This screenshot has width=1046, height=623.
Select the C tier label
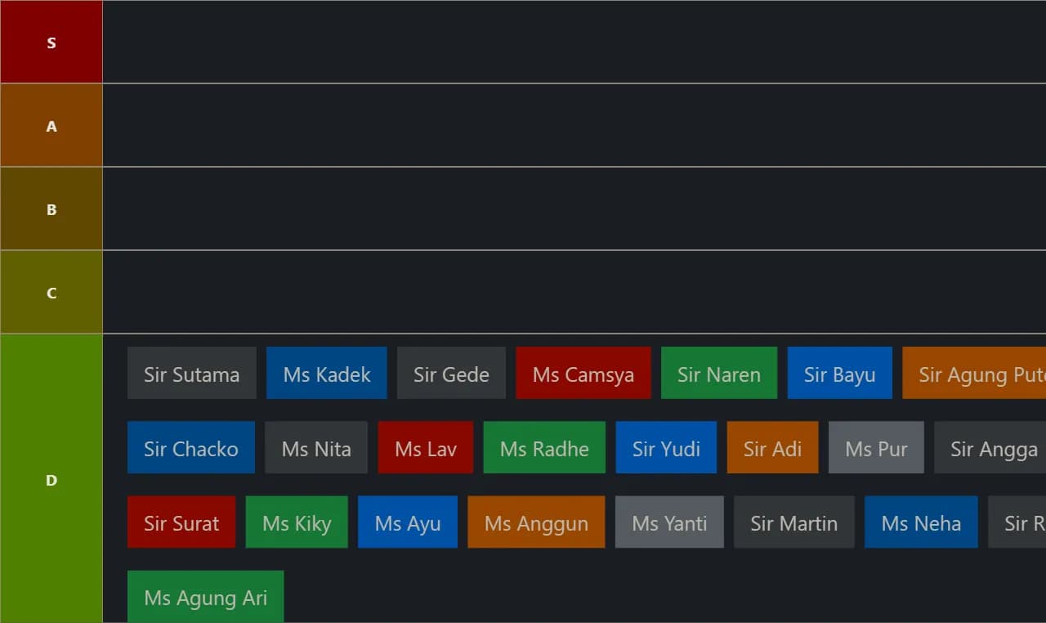pyautogui.click(x=51, y=293)
